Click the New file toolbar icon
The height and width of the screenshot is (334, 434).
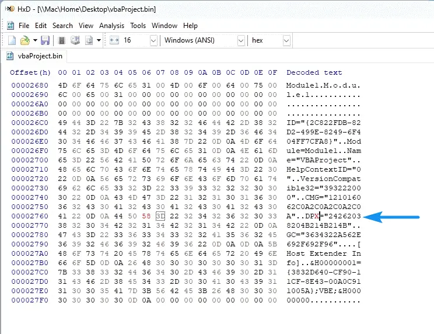pos(12,40)
